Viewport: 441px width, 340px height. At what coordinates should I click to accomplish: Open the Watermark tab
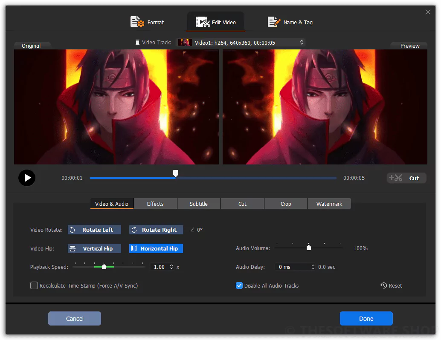(329, 204)
